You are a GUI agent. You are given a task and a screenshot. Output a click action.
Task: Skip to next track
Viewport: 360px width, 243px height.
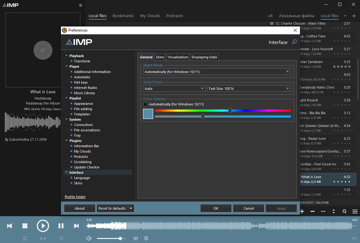pos(76,226)
